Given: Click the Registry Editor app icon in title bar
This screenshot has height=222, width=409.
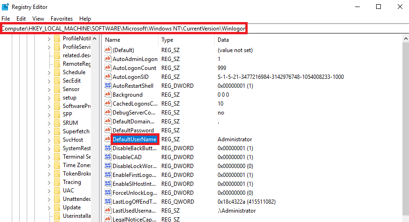Looking at the screenshot, I should (5, 7).
